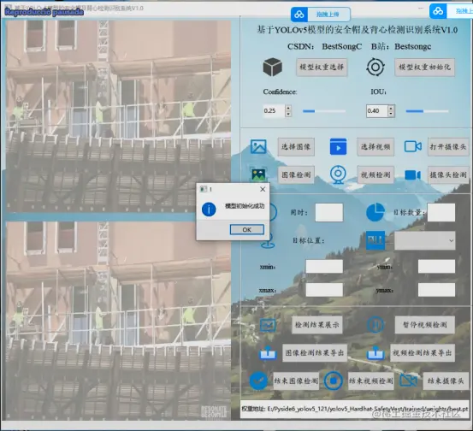Confirm the dialog with OK
Screen dimensions: 473x431
[x=246, y=229]
